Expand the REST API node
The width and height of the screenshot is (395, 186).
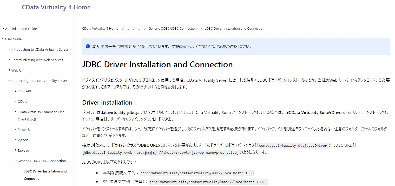16,91
